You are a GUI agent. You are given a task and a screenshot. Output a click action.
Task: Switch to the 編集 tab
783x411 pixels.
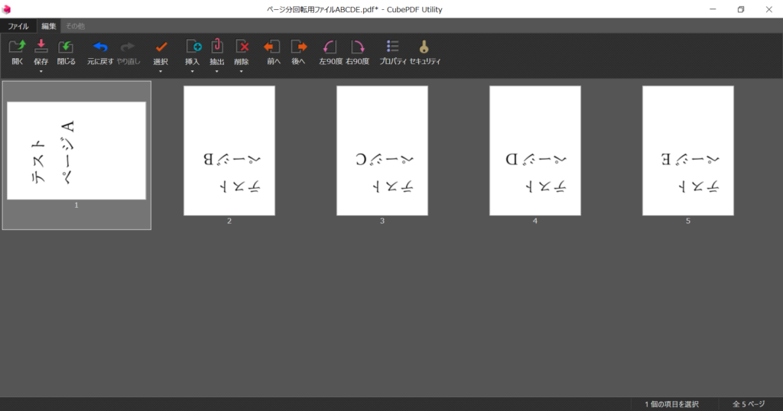(x=48, y=26)
